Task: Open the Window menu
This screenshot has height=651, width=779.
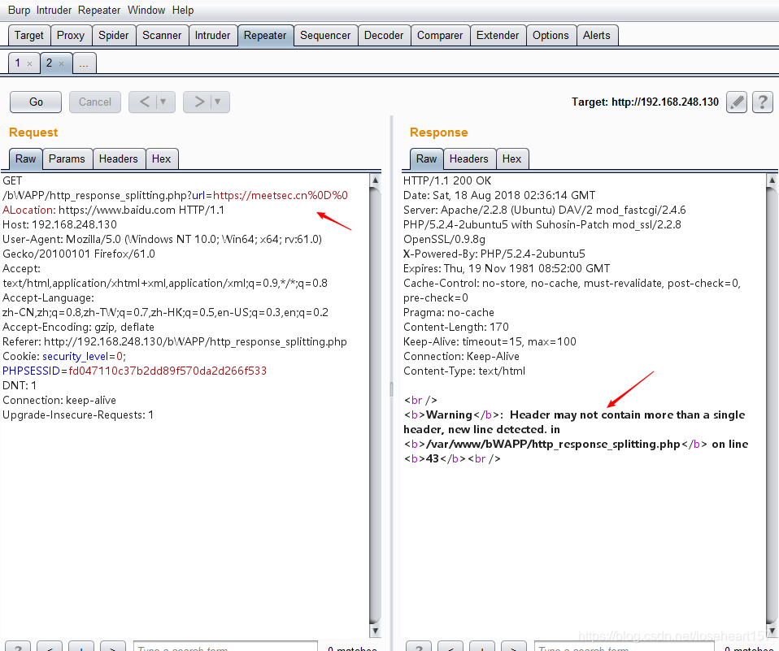Action: 146,10
